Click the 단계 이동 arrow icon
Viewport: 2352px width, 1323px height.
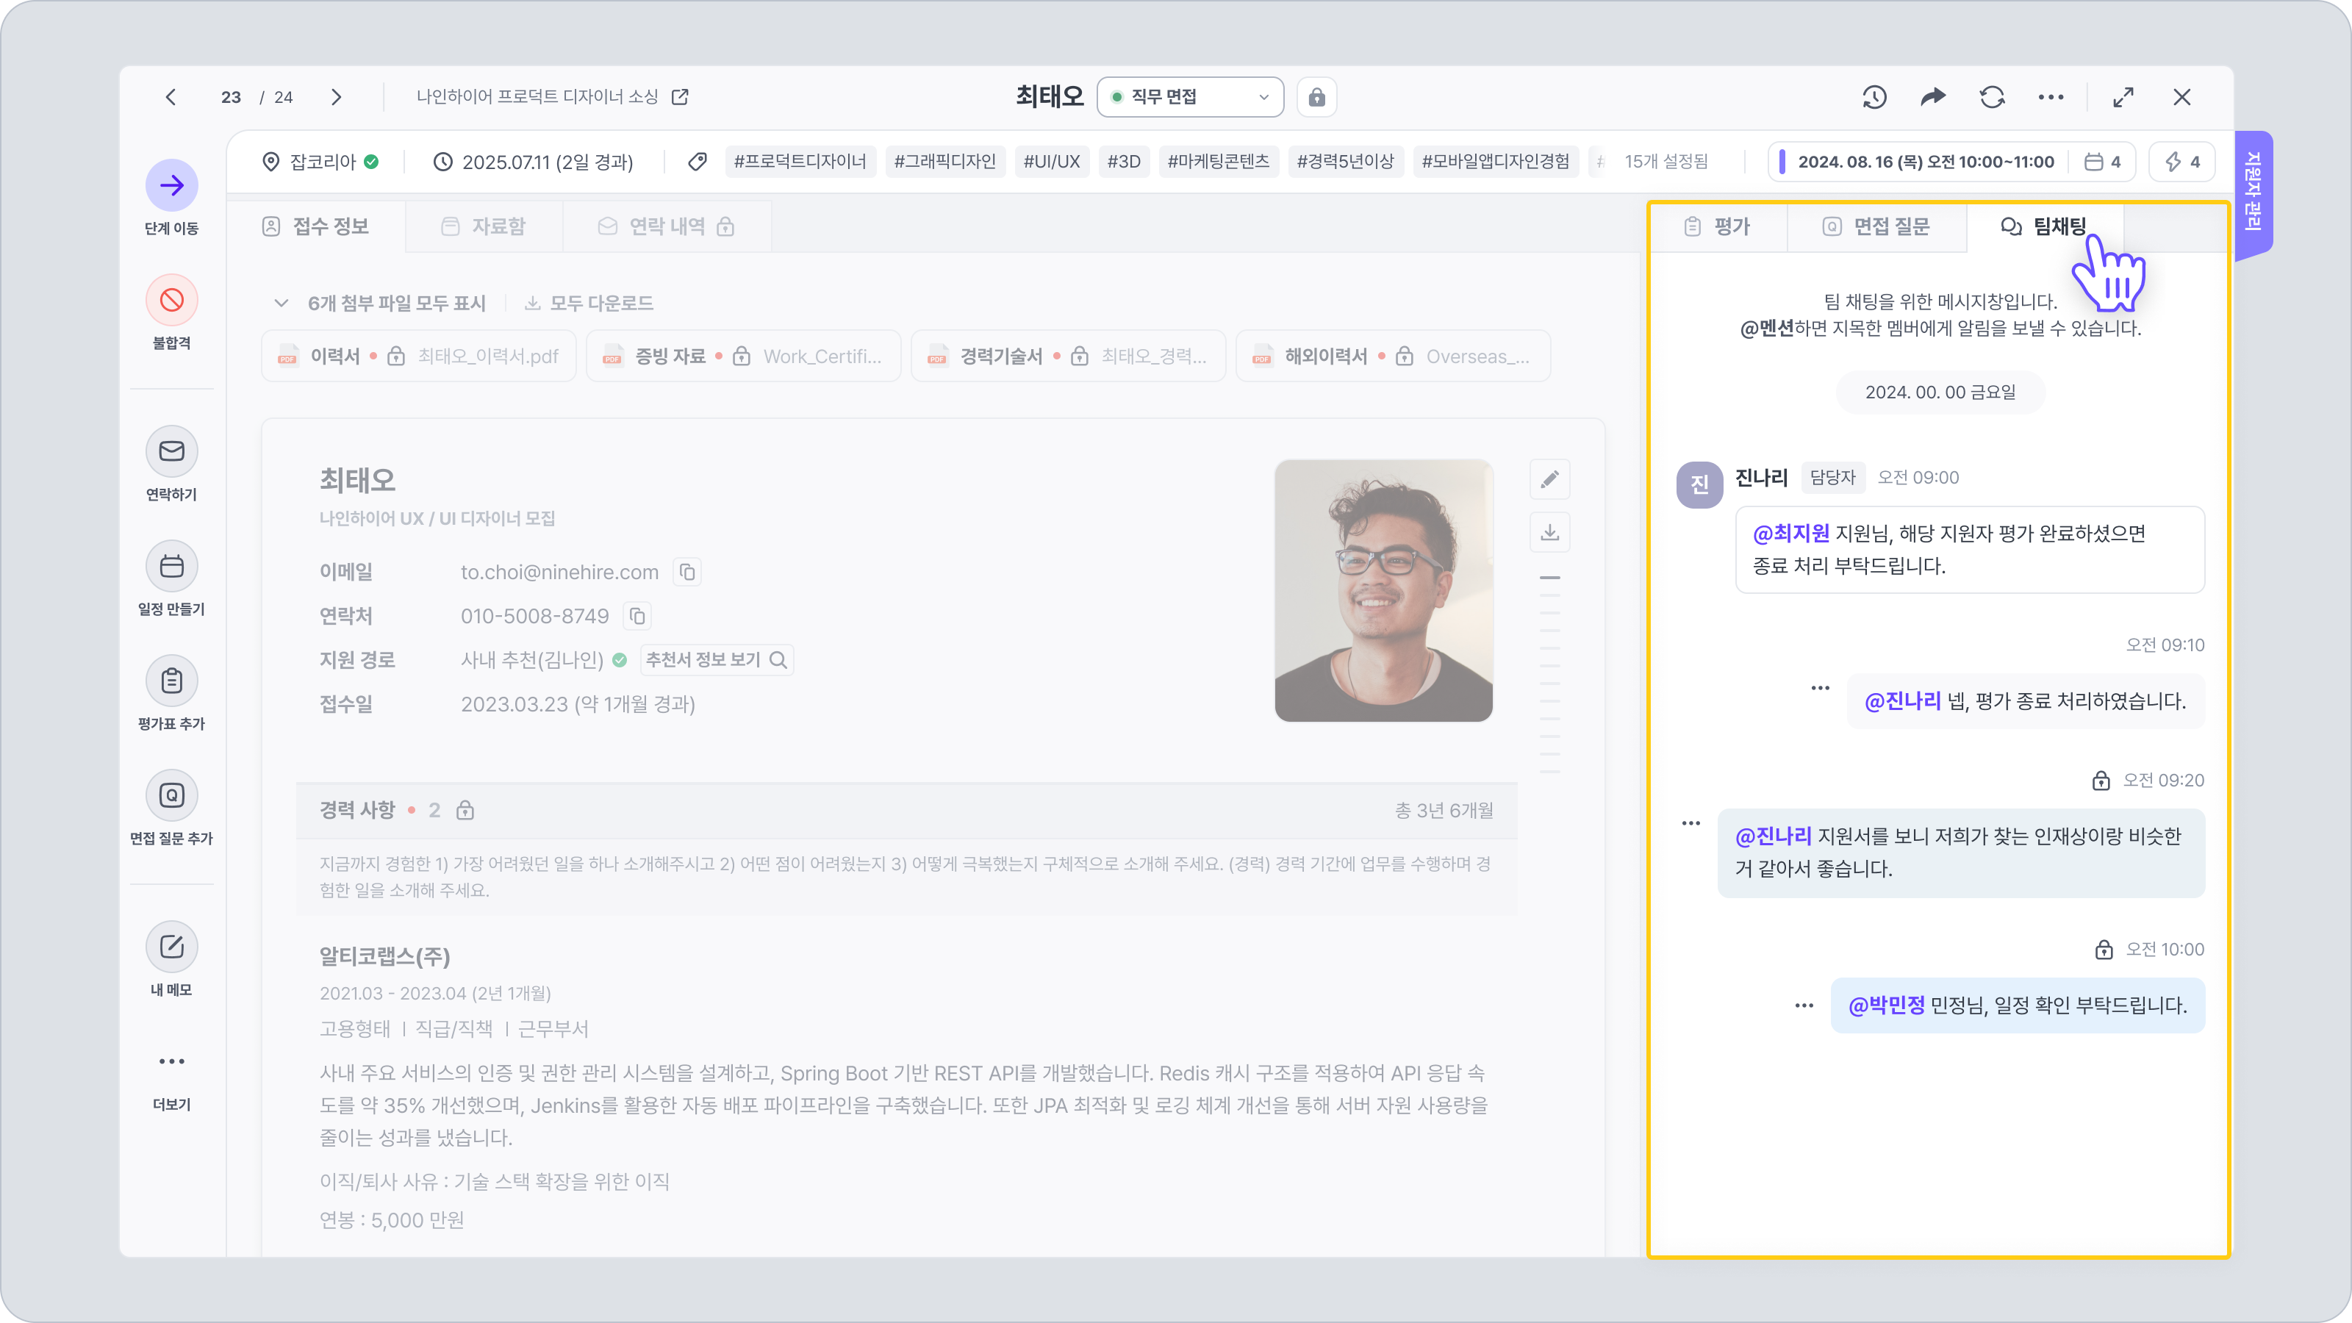(172, 185)
